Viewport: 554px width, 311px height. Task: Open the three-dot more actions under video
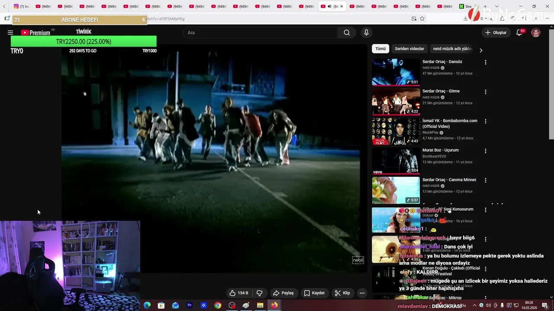[362, 293]
